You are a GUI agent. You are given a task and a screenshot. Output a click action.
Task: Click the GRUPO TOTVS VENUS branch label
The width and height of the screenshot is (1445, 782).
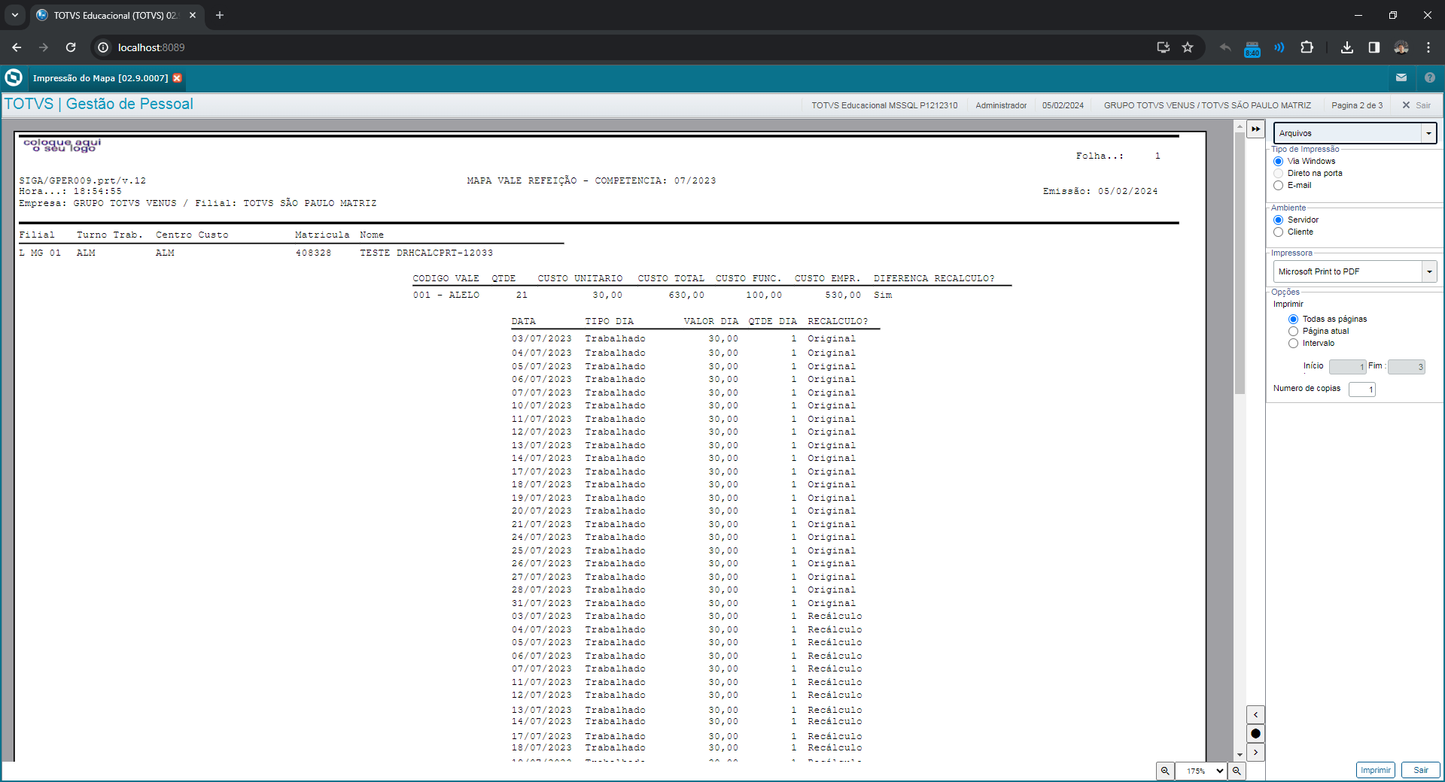coord(1207,105)
